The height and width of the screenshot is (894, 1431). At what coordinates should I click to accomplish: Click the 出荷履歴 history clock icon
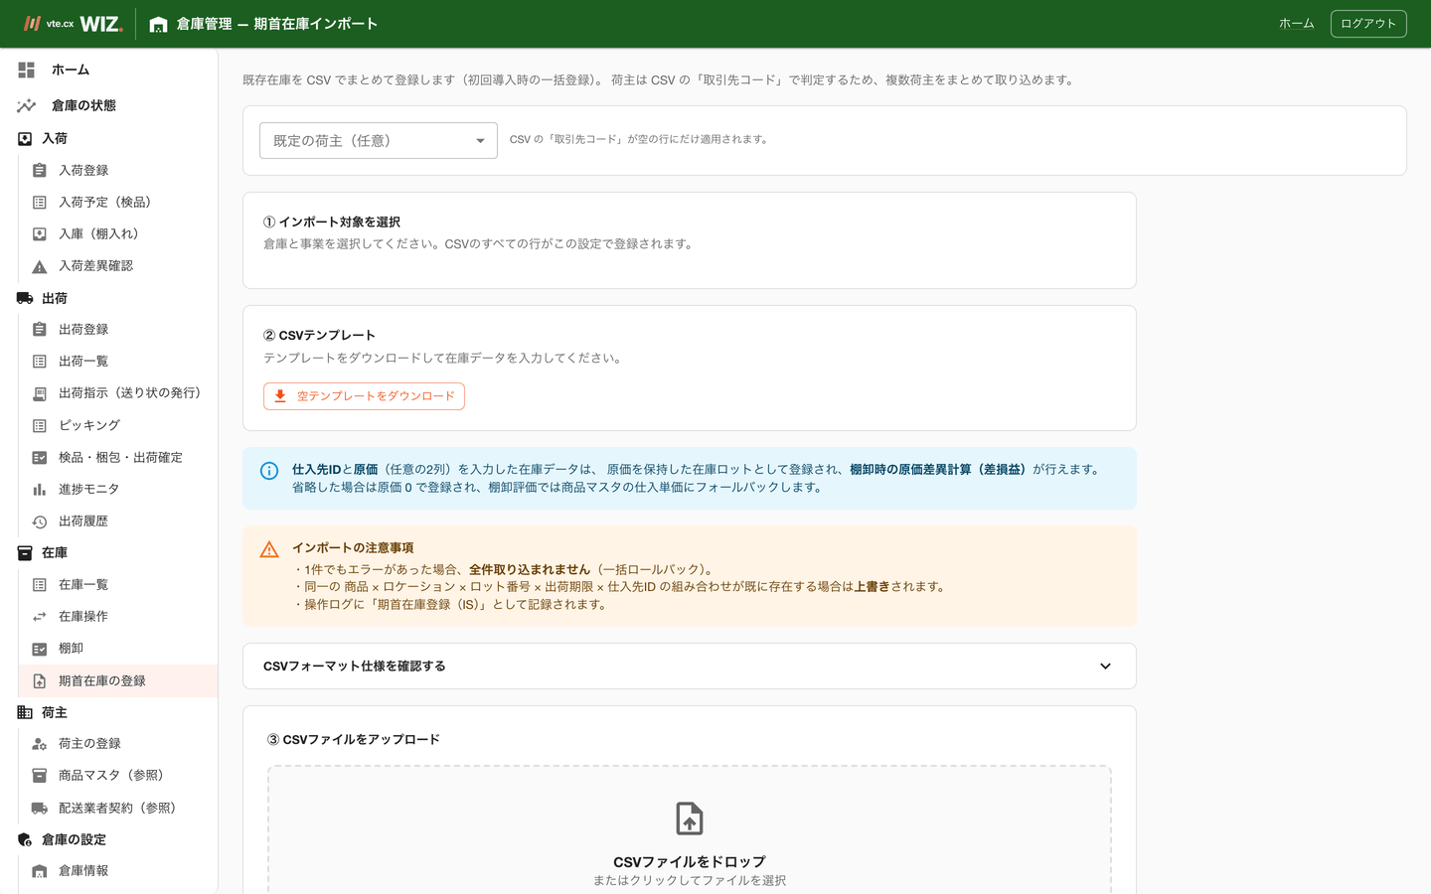40,521
